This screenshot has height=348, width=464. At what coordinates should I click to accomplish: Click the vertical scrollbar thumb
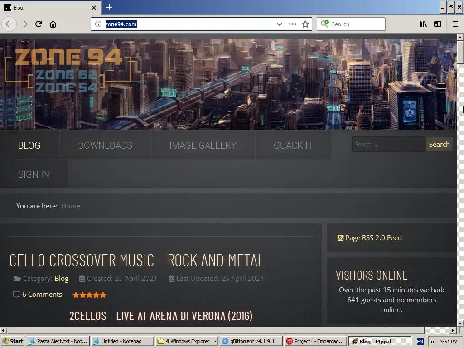pos(460,52)
